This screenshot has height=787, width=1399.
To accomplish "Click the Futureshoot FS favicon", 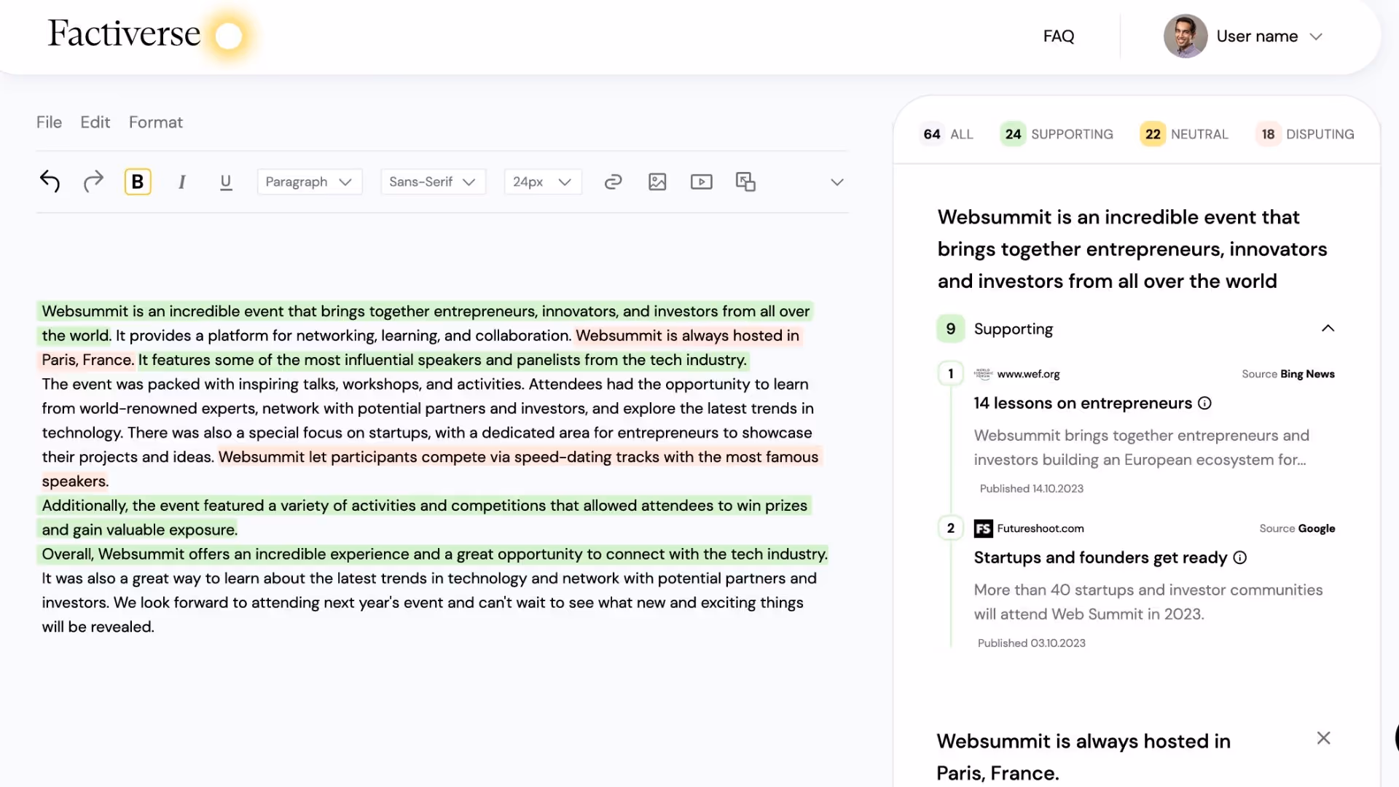I will pos(983,528).
